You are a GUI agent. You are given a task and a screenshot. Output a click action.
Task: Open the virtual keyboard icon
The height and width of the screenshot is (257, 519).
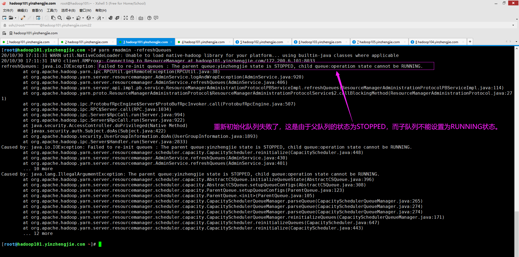[141, 18]
